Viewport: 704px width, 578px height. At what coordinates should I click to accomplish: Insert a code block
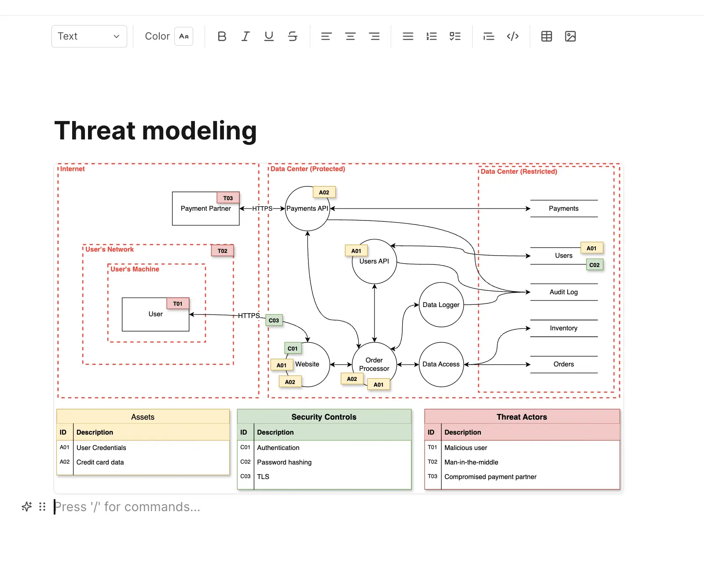pyautogui.click(x=513, y=37)
